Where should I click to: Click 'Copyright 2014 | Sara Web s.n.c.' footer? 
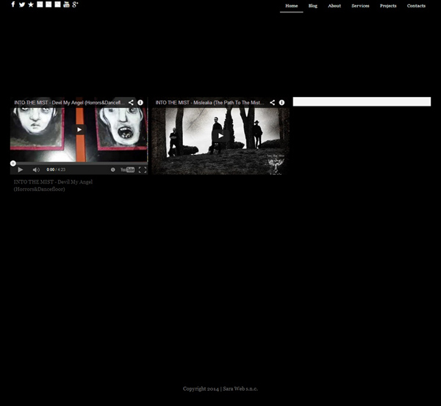click(220, 389)
